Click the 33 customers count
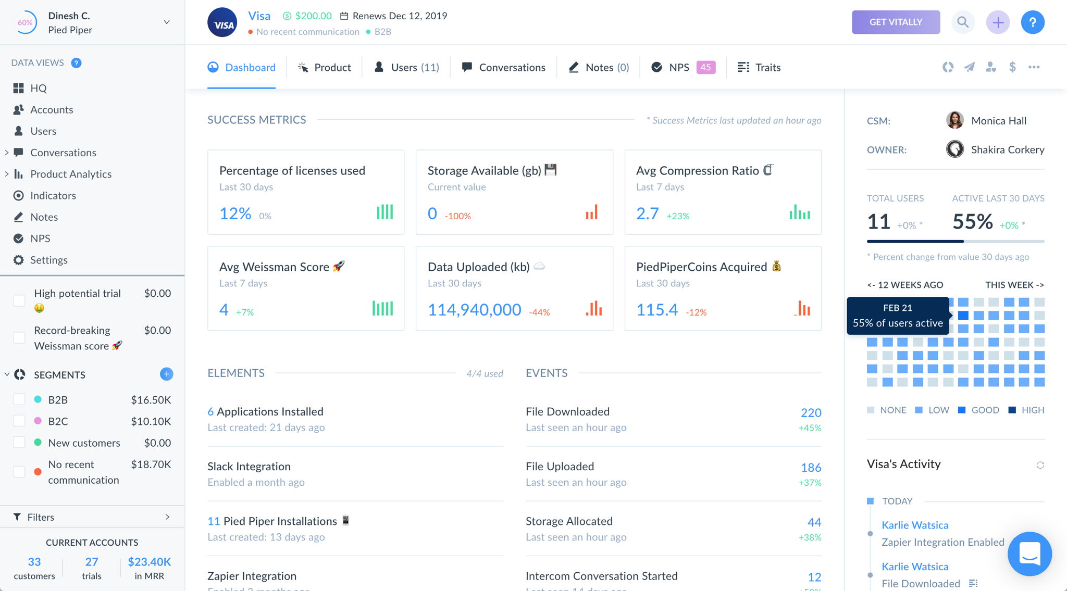Viewport: 1067px width, 591px height. pyautogui.click(x=34, y=562)
